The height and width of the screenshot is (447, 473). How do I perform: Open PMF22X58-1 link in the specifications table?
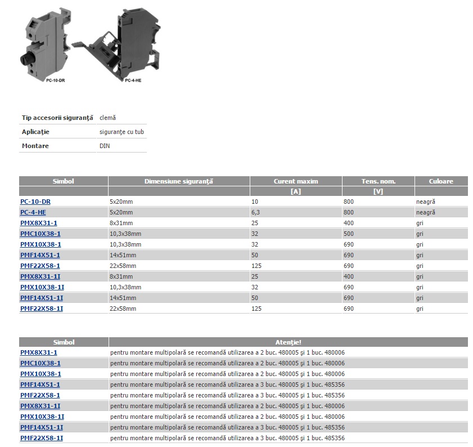point(40,266)
